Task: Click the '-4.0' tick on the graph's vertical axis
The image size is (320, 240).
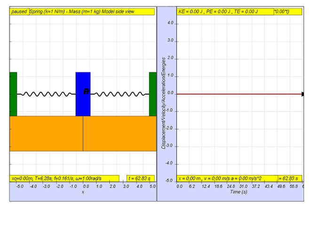Action: click(x=170, y=163)
